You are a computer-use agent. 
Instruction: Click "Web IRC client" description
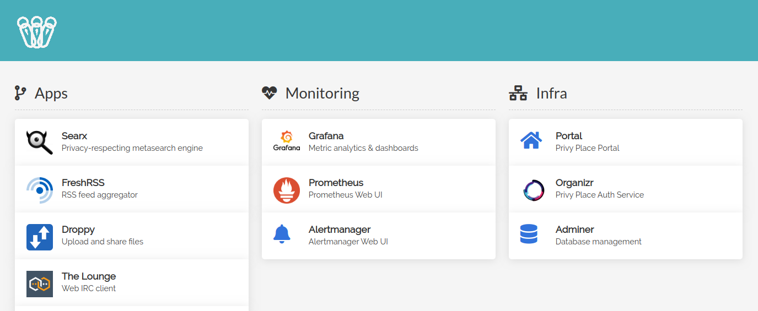point(89,288)
